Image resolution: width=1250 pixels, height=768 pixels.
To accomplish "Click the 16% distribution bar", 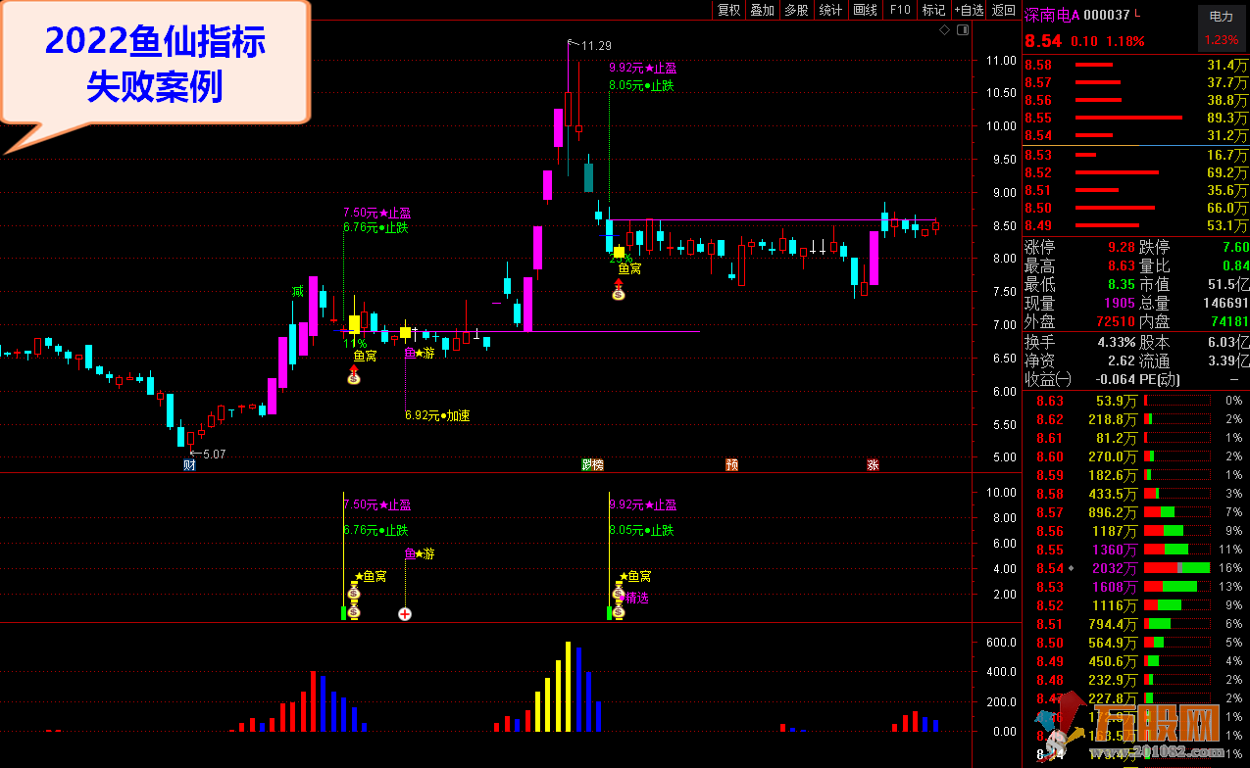I will coord(1176,568).
